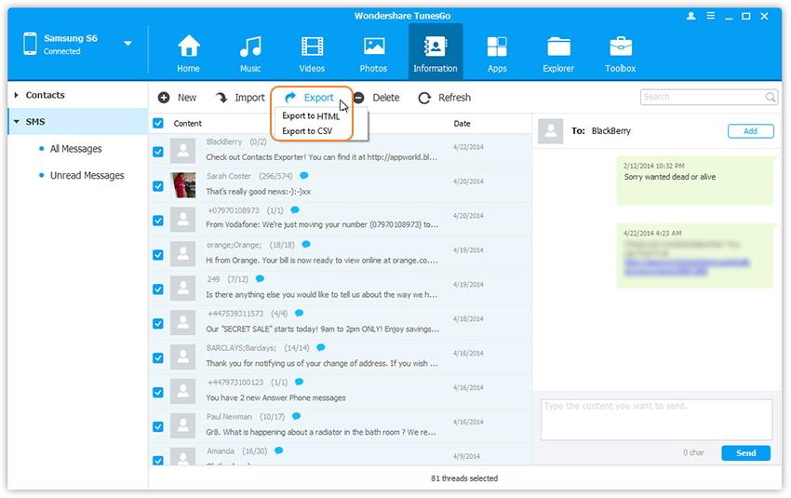Click the Refresh toolbar icon
Viewport: 791px width, 498px height.
coord(424,98)
